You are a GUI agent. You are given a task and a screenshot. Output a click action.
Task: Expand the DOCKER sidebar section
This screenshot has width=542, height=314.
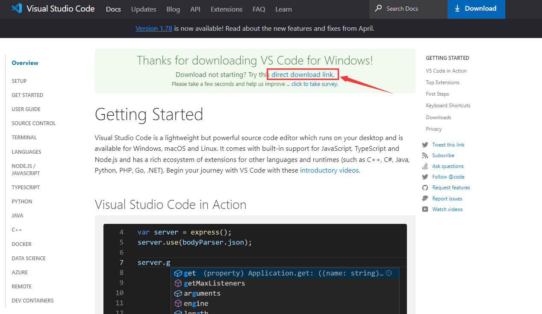[22, 244]
